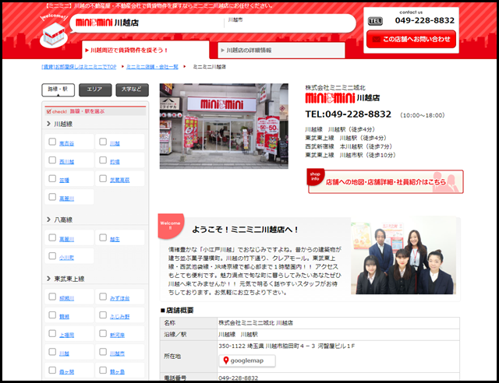The width and height of the screenshot is (499, 383).
Task: Tick the 川越 checkbox under 川越線
Action: [103, 142]
